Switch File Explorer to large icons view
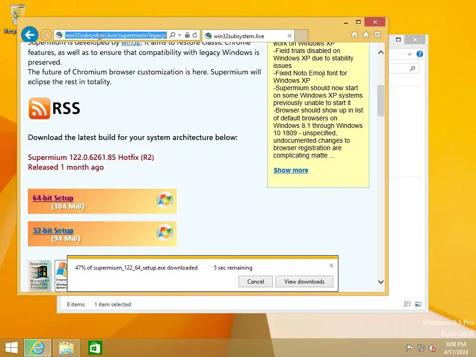Screen dimensions: 476x357 click(x=418, y=304)
